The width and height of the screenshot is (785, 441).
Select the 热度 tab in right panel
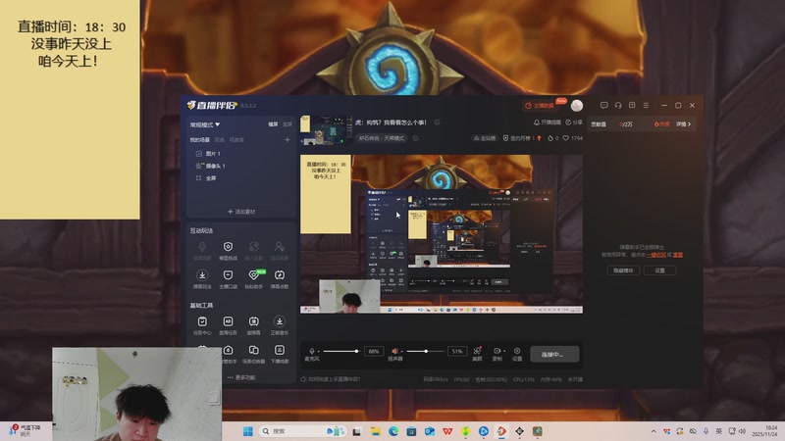661,124
